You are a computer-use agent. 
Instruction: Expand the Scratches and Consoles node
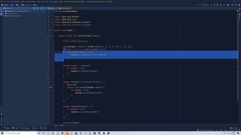coord(3,16)
